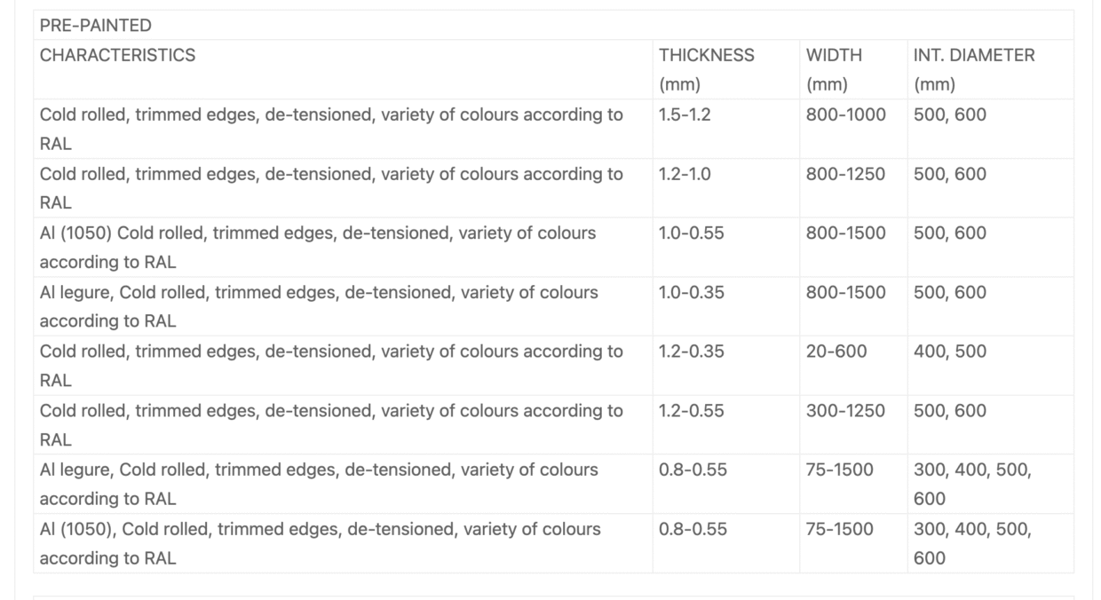Select the 1.5-1.2 thickness cell

click(x=685, y=114)
